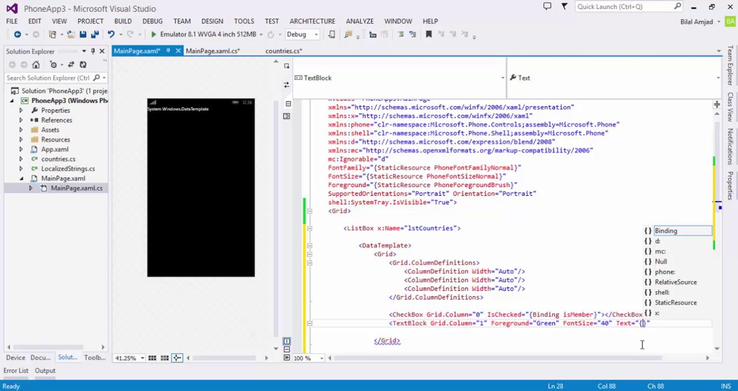The height and width of the screenshot is (391, 738).
Task: Open the BUILD menu
Action: coord(123,21)
